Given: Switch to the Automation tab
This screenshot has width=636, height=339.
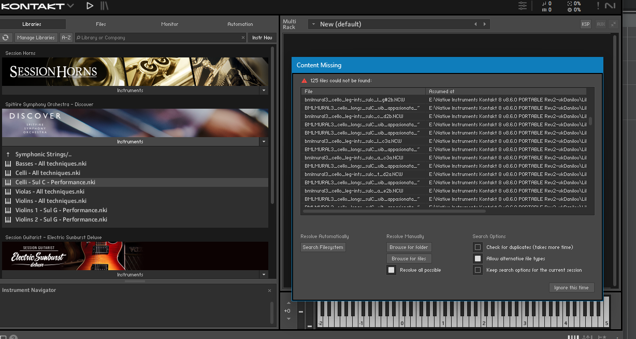Looking at the screenshot, I should coord(240,24).
